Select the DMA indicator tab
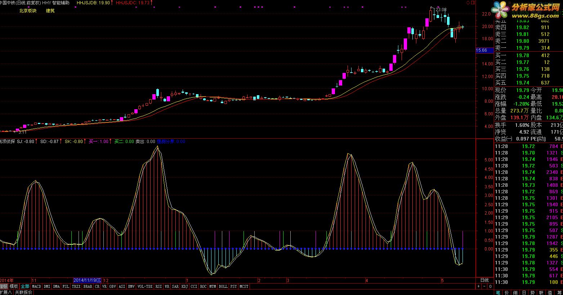 pyautogui.click(x=57, y=286)
